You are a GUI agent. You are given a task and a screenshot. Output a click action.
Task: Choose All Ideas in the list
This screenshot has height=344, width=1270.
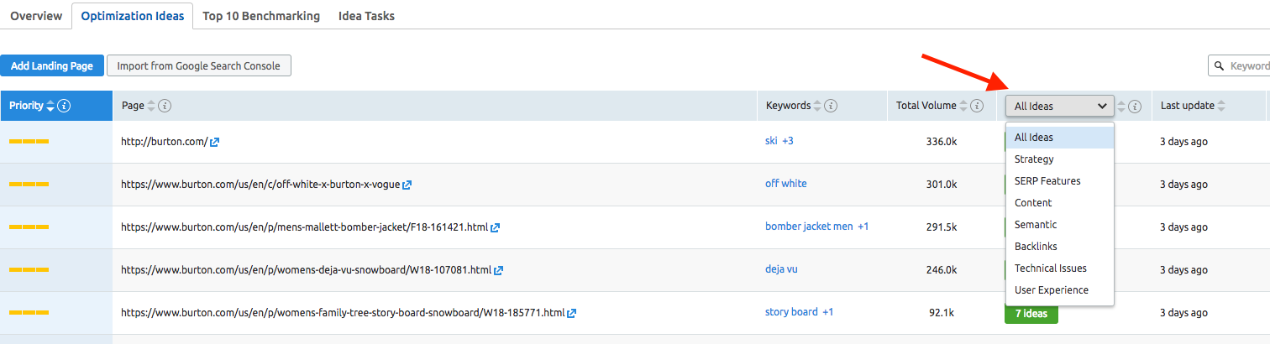(x=1060, y=138)
